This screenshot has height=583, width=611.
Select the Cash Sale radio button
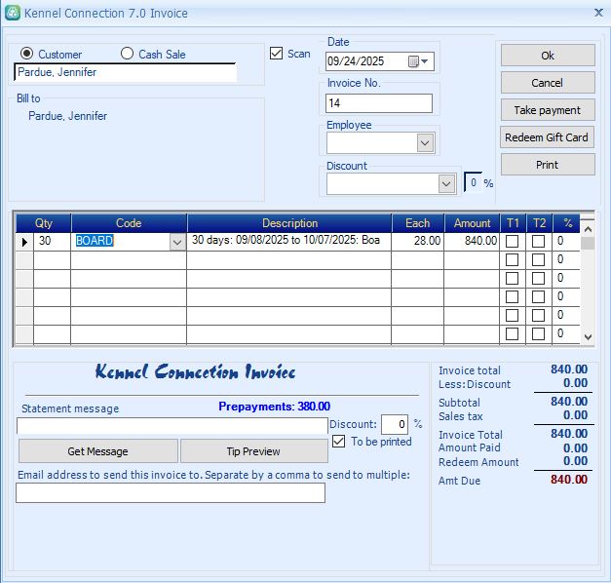pyautogui.click(x=127, y=54)
